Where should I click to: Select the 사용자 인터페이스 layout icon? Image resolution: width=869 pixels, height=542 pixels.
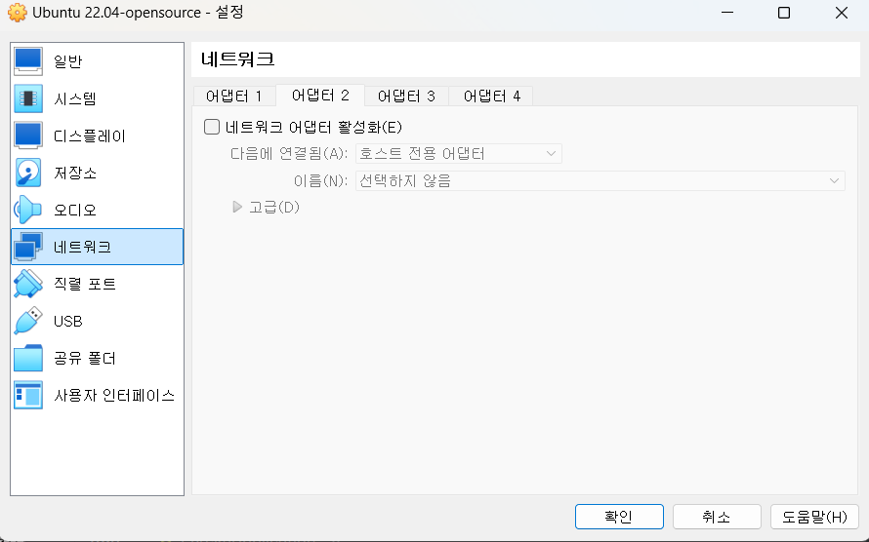[28, 395]
